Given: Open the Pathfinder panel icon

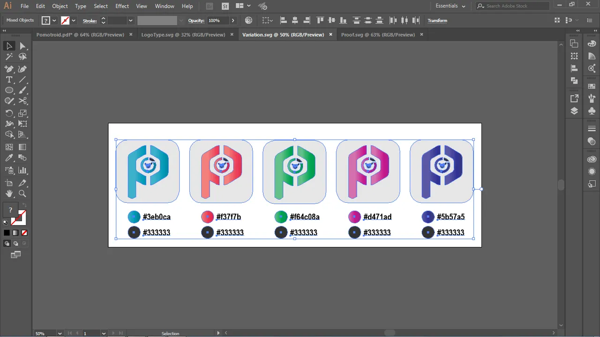Looking at the screenshot, I should click(574, 80).
